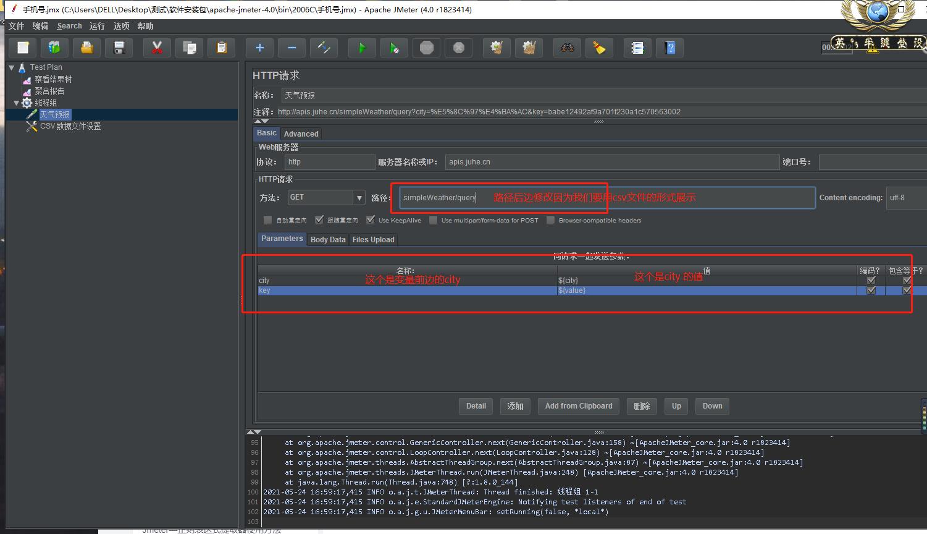This screenshot has height=534, width=927.
Task: Click Add from Clipboard button
Action: tap(579, 406)
